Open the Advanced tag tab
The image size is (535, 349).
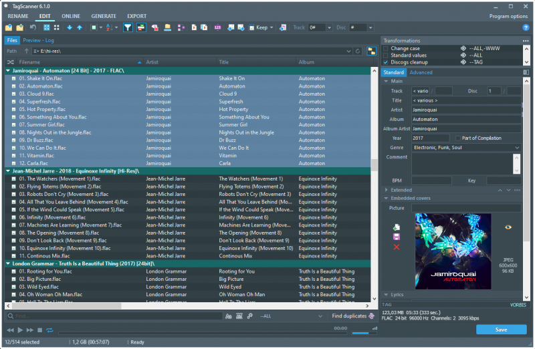pyautogui.click(x=421, y=72)
